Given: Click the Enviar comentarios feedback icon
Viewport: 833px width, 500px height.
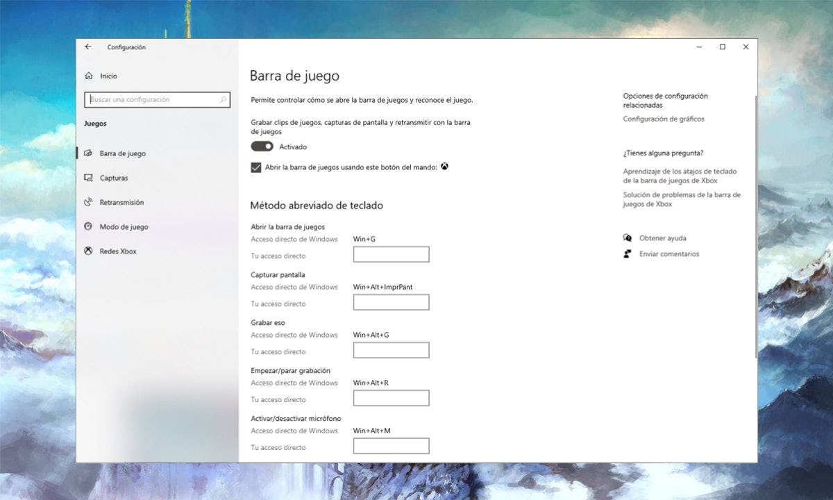Looking at the screenshot, I should click(628, 254).
